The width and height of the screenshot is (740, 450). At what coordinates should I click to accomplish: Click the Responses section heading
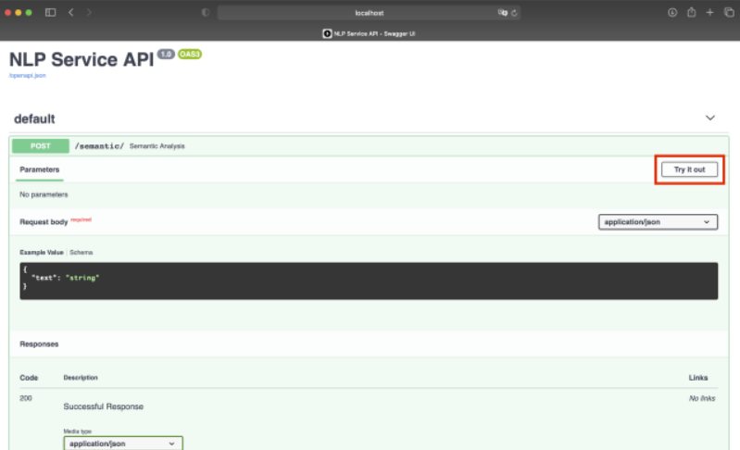[x=39, y=344]
